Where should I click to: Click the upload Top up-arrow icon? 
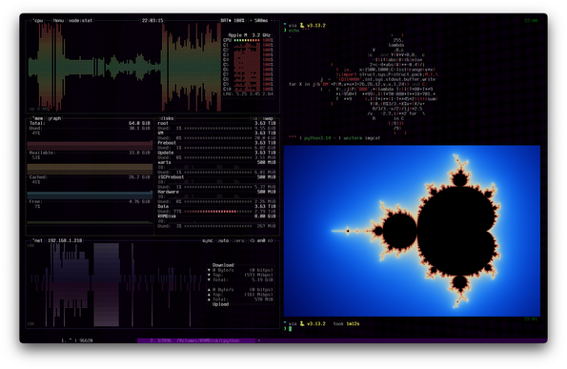pos(209,295)
